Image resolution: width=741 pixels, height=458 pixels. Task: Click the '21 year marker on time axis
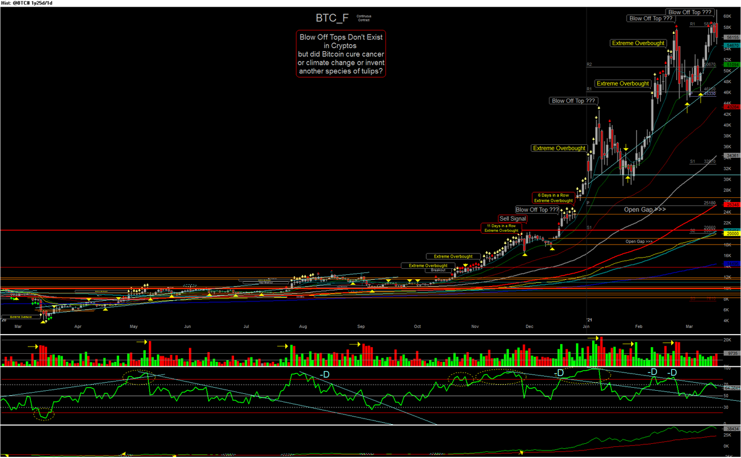pyautogui.click(x=589, y=319)
